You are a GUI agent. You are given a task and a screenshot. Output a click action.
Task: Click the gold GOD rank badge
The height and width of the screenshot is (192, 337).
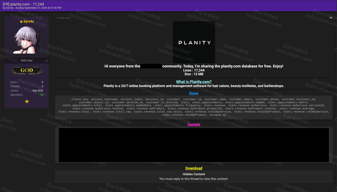tap(27, 70)
